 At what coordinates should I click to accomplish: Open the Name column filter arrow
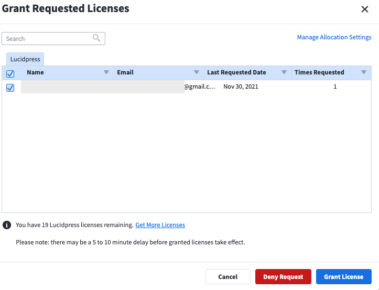106,72
